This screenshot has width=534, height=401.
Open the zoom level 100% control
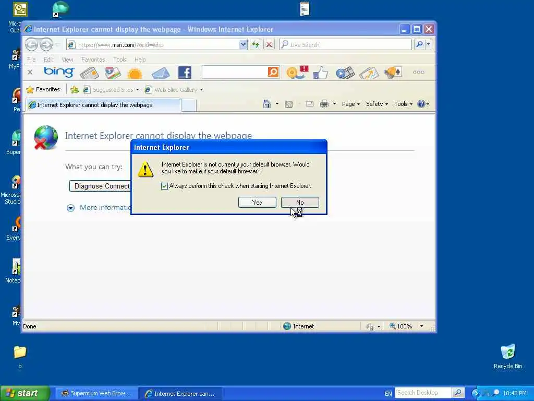tap(406, 326)
